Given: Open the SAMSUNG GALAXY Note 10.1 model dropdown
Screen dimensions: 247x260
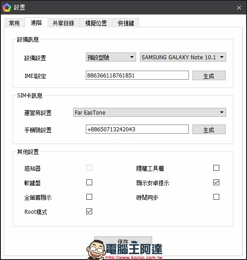Looking at the screenshot, I should click(183, 57).
